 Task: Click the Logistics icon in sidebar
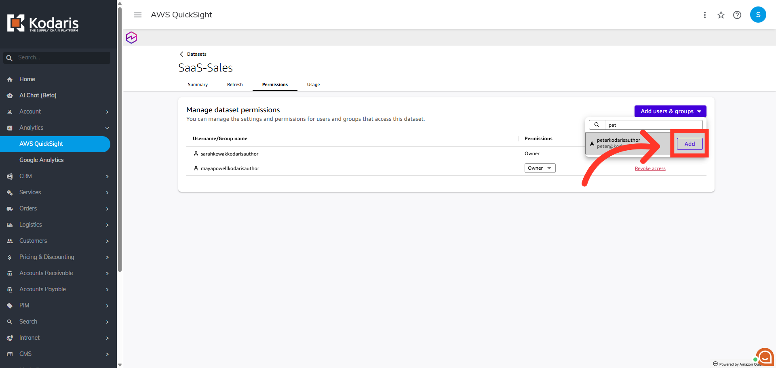(10, 225)
